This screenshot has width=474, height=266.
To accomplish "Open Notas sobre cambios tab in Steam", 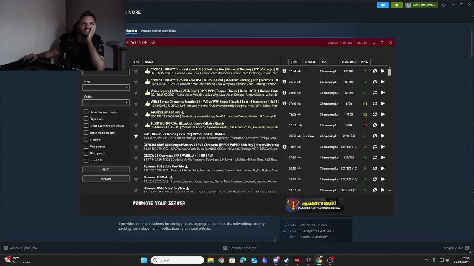I will pos(158,31).
